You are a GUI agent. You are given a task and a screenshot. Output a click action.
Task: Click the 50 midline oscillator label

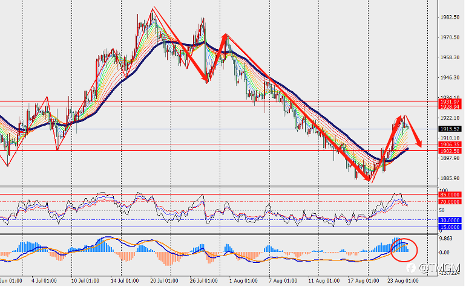(442, 210)
